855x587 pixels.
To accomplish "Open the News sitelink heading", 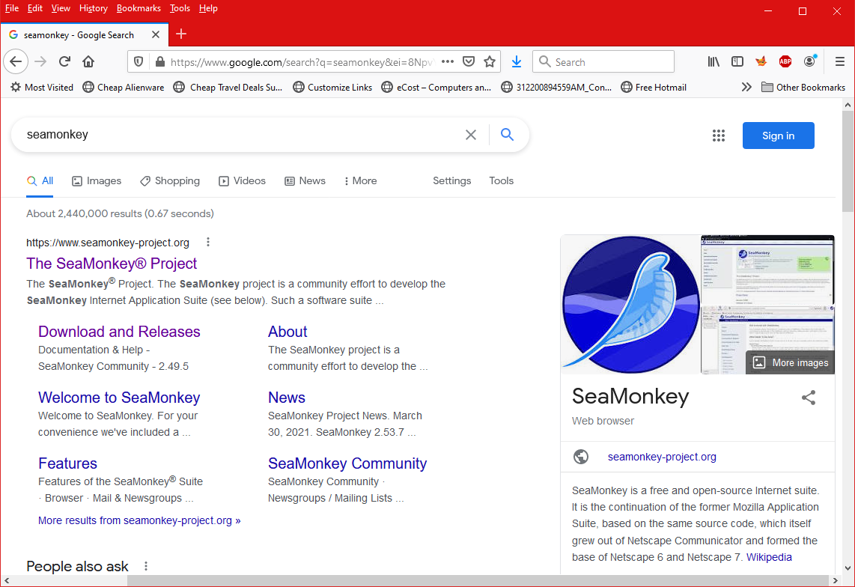I will pos(286,398).
